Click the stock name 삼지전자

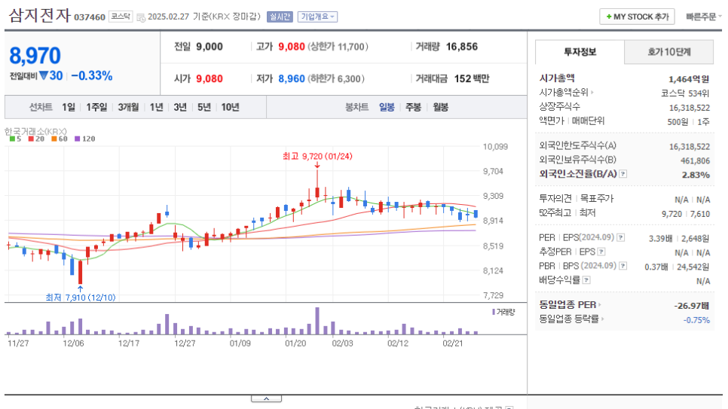(39, 15)
